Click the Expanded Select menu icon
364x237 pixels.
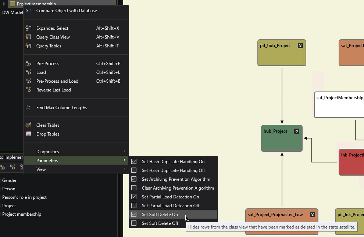(x=28, y=28)
